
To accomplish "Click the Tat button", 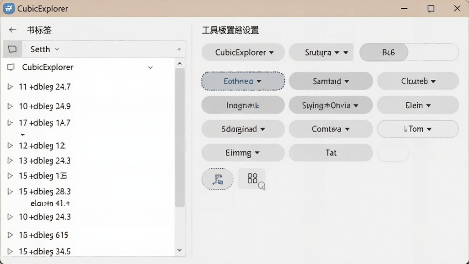I will pos(331,153).
